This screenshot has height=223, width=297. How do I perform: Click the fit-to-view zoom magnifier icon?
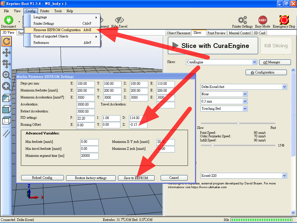(6, 87)
